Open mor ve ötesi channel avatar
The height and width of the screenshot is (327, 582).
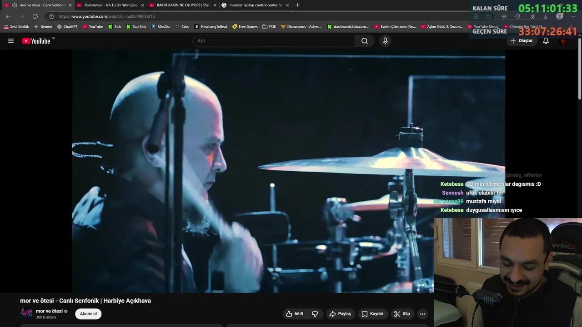26,313
